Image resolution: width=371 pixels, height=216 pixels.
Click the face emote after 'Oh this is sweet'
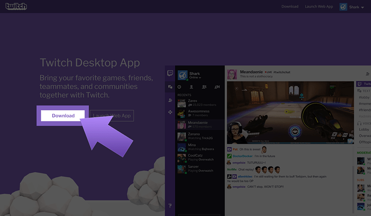pyautogui.click(x=264, y=149)
